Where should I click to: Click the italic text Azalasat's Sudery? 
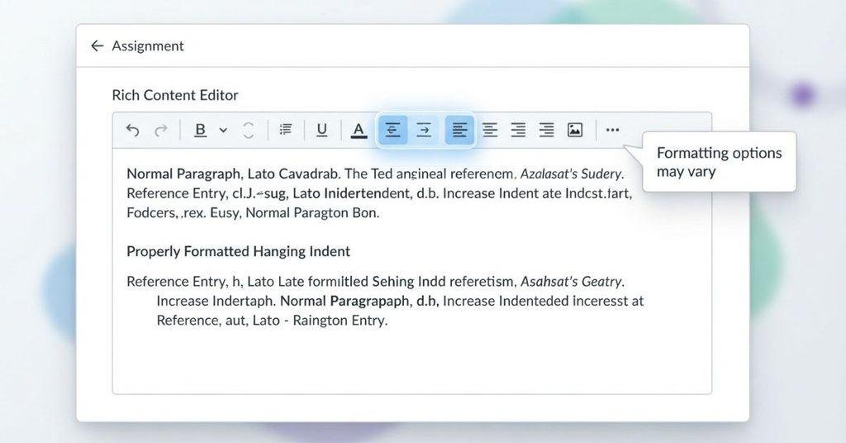(x=572, y=174)
